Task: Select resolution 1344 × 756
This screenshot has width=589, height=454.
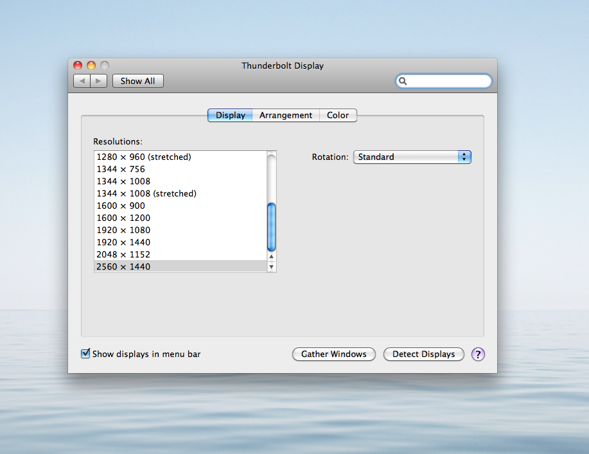Action: tap(180, 169)
